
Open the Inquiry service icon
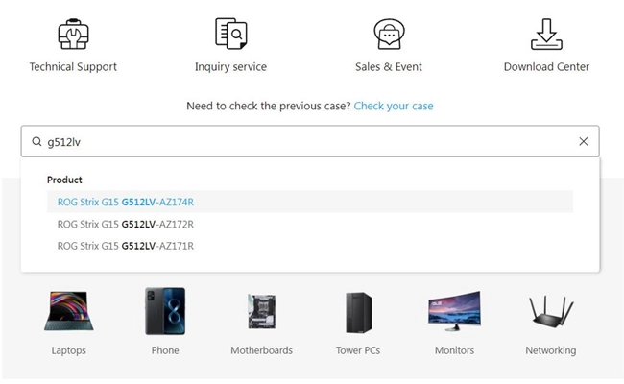tap(230, 34)
